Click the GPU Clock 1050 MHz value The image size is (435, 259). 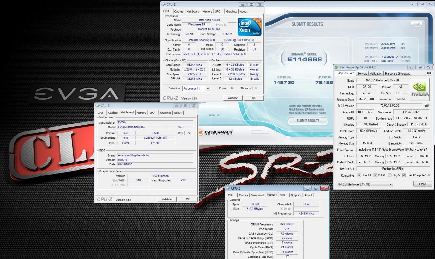click(x=365, y=156)
